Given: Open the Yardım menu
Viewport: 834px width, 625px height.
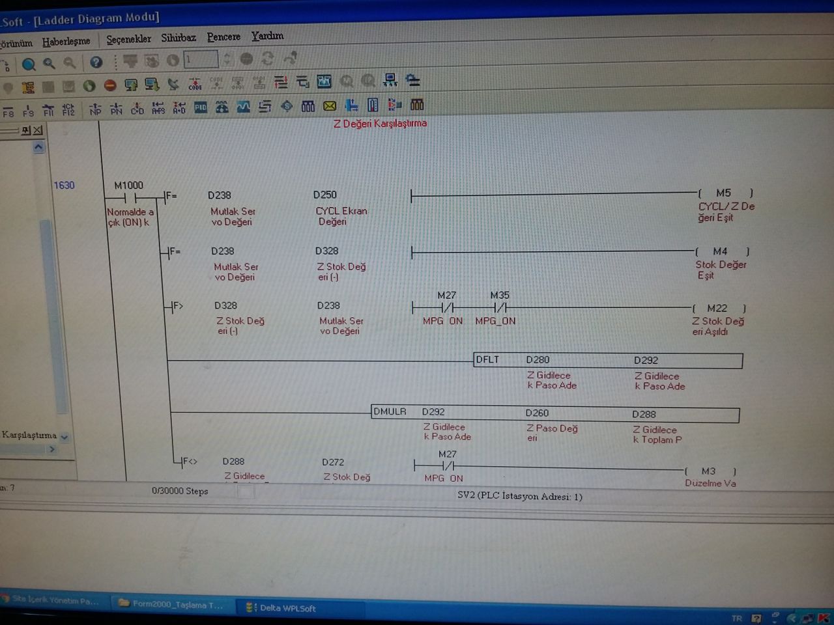Looking at the screenshot, I should tap(267, 36).
